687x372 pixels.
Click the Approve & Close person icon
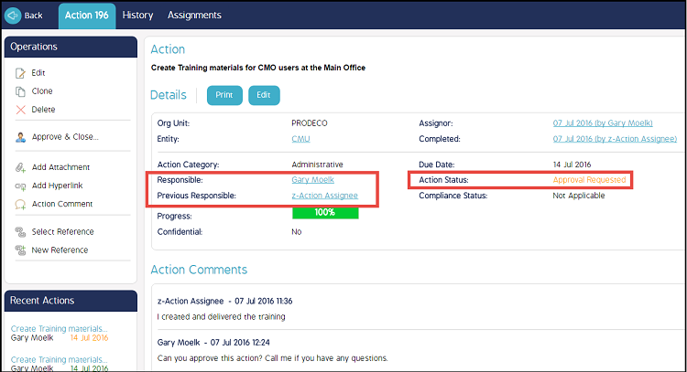click(20, 137)
